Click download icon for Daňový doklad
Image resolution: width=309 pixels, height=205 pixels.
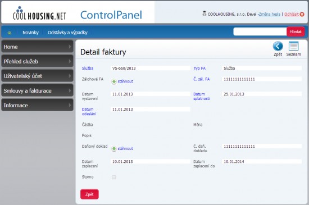pos(114,148)
